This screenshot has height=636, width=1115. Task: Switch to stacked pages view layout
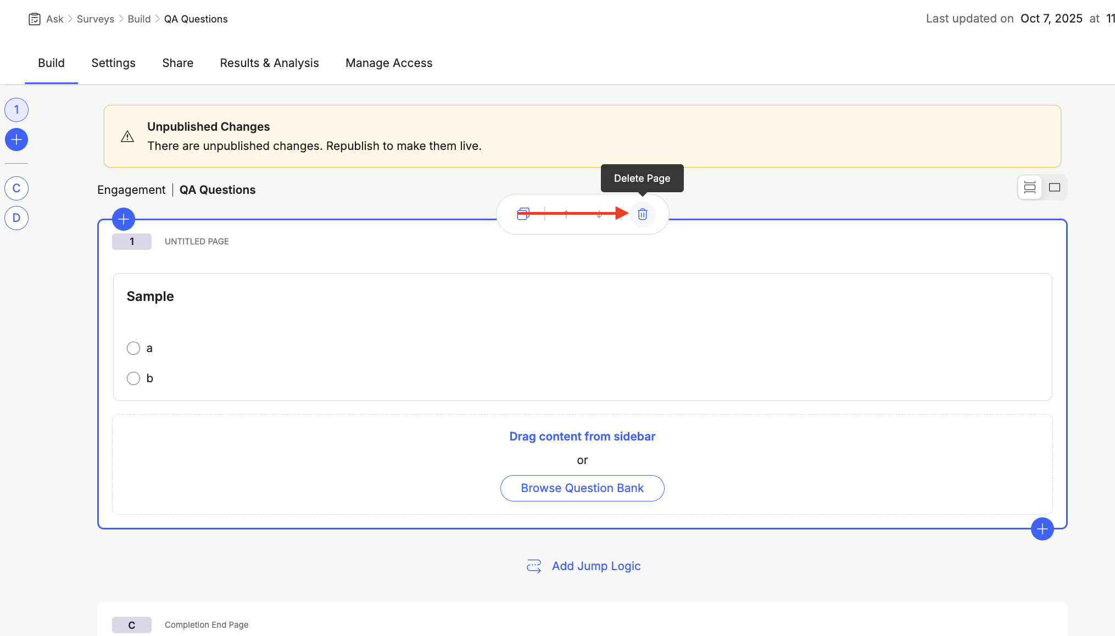click(1030, 188)
